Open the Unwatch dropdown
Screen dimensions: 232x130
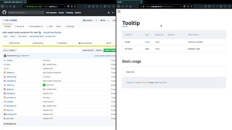click(x=88, y=20)
